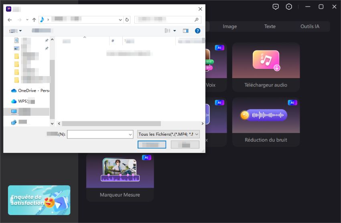The width and height of the screenshot is (341, 223).
Task: Click the refresh button beside address bar
Action: [x=127, y=20]
